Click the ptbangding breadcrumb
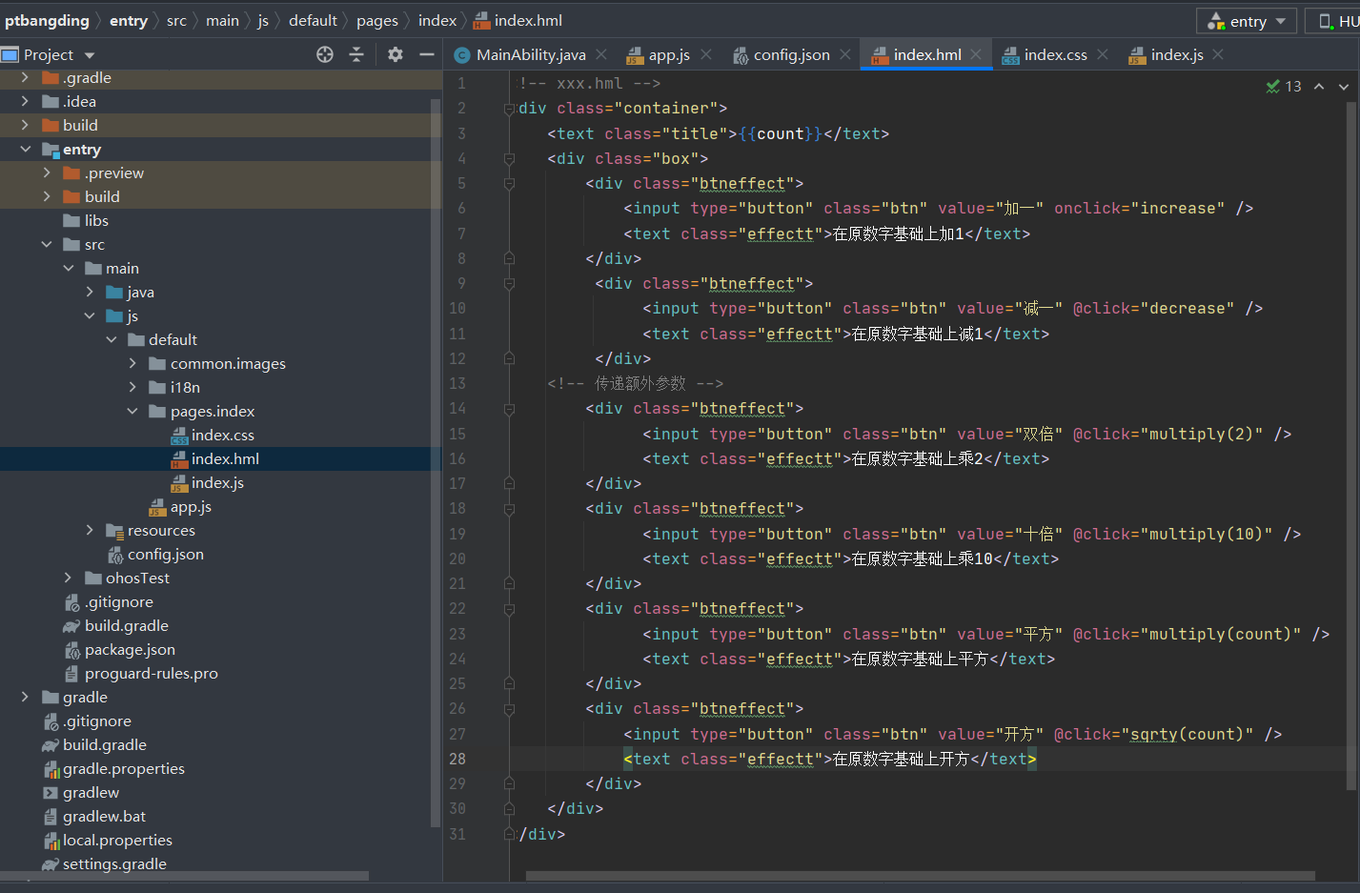This screenshot has width=1360, height=893. 47,20
